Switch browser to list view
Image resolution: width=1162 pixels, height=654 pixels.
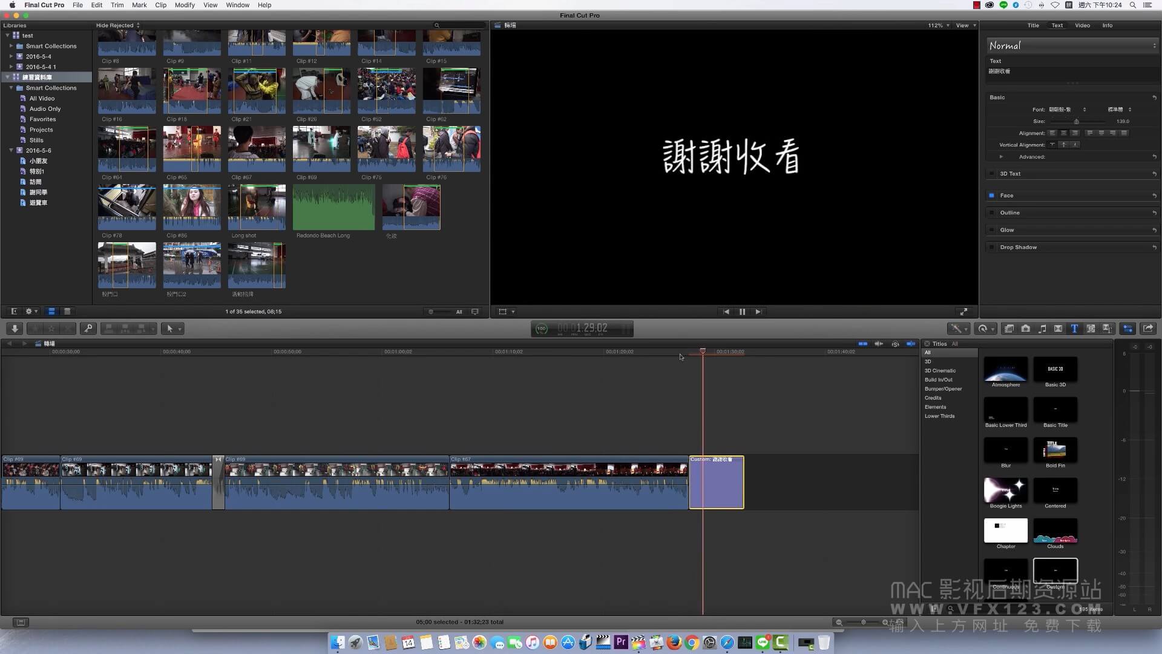click(x=67, y=311)
